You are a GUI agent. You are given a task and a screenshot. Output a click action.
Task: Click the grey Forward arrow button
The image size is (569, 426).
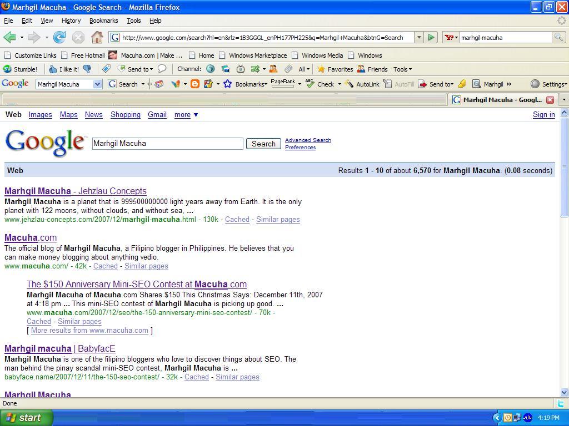click(x=34, y=37)
